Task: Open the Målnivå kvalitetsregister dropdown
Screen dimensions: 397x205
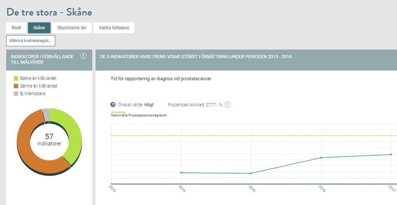Action: pyautogui.click(x=31, y=41)
